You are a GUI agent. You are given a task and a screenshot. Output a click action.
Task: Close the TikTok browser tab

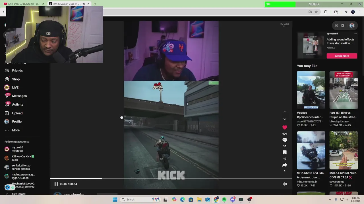88,4
